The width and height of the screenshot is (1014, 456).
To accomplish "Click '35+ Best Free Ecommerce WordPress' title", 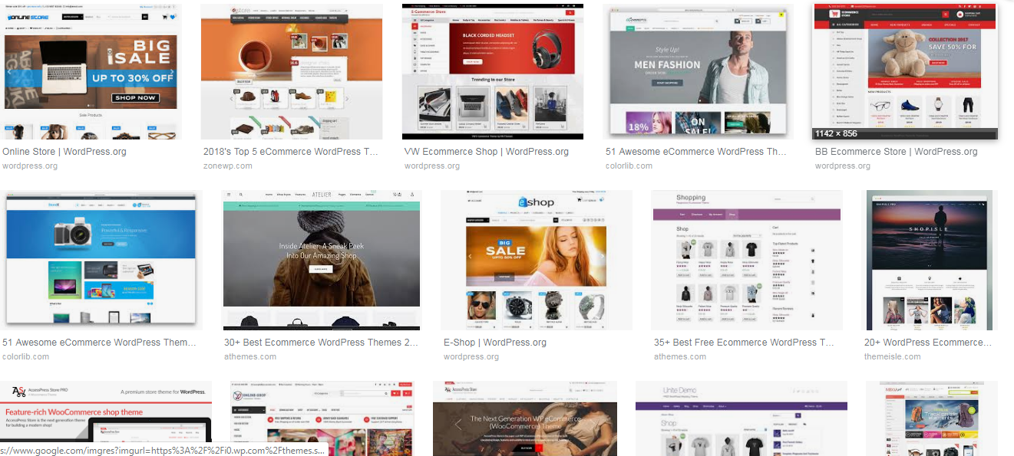I will point(744,343).
